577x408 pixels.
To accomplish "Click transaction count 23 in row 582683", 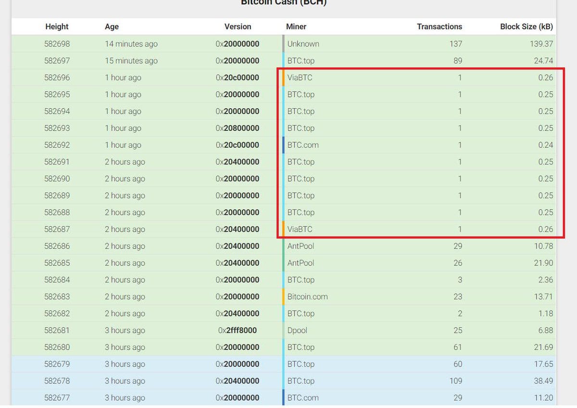I will coord(458,296).
